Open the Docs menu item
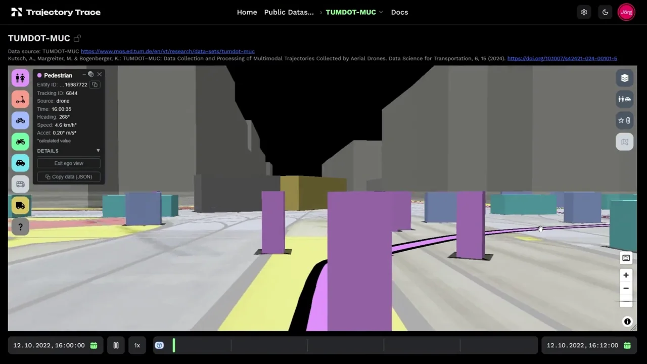The width and height of the screenshot is (647, 364). (399, 12)
